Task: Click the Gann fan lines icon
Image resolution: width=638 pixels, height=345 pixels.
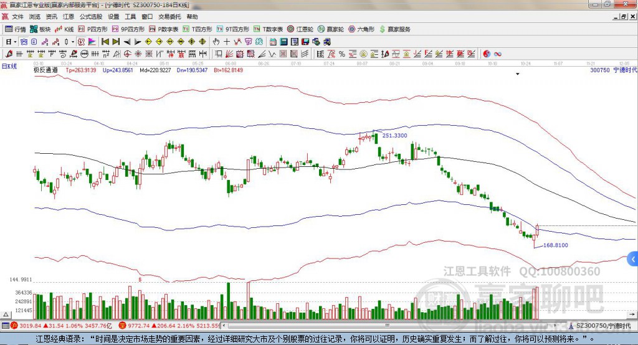Action: pyautogui.click(x=229, y=54)
